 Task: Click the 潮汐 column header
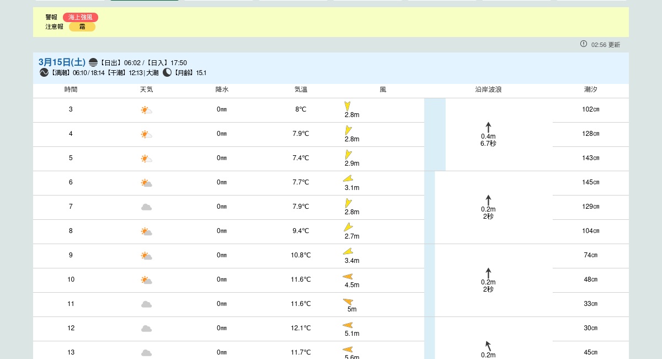click(x=590, y=89)
